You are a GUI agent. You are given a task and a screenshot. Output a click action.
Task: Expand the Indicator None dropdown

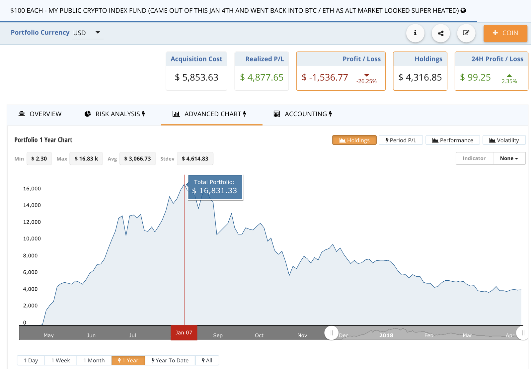pos(509,158)
